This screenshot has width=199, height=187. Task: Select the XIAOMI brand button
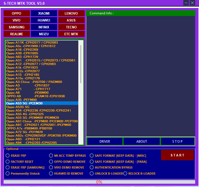tap(44, 13)
